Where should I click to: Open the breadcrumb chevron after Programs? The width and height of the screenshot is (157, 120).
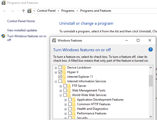point(77,11)
